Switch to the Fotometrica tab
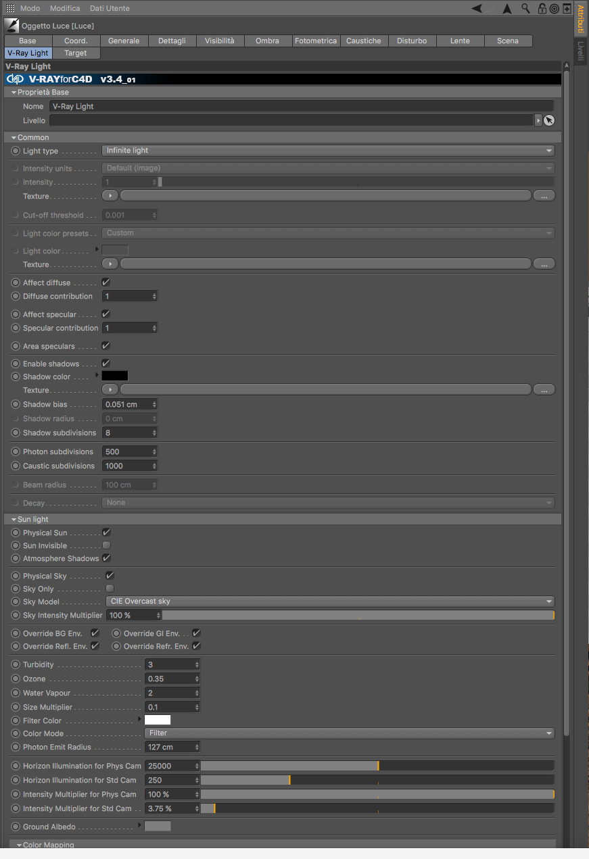This screenshot has height=859, width=589. [x=316, y=41]
